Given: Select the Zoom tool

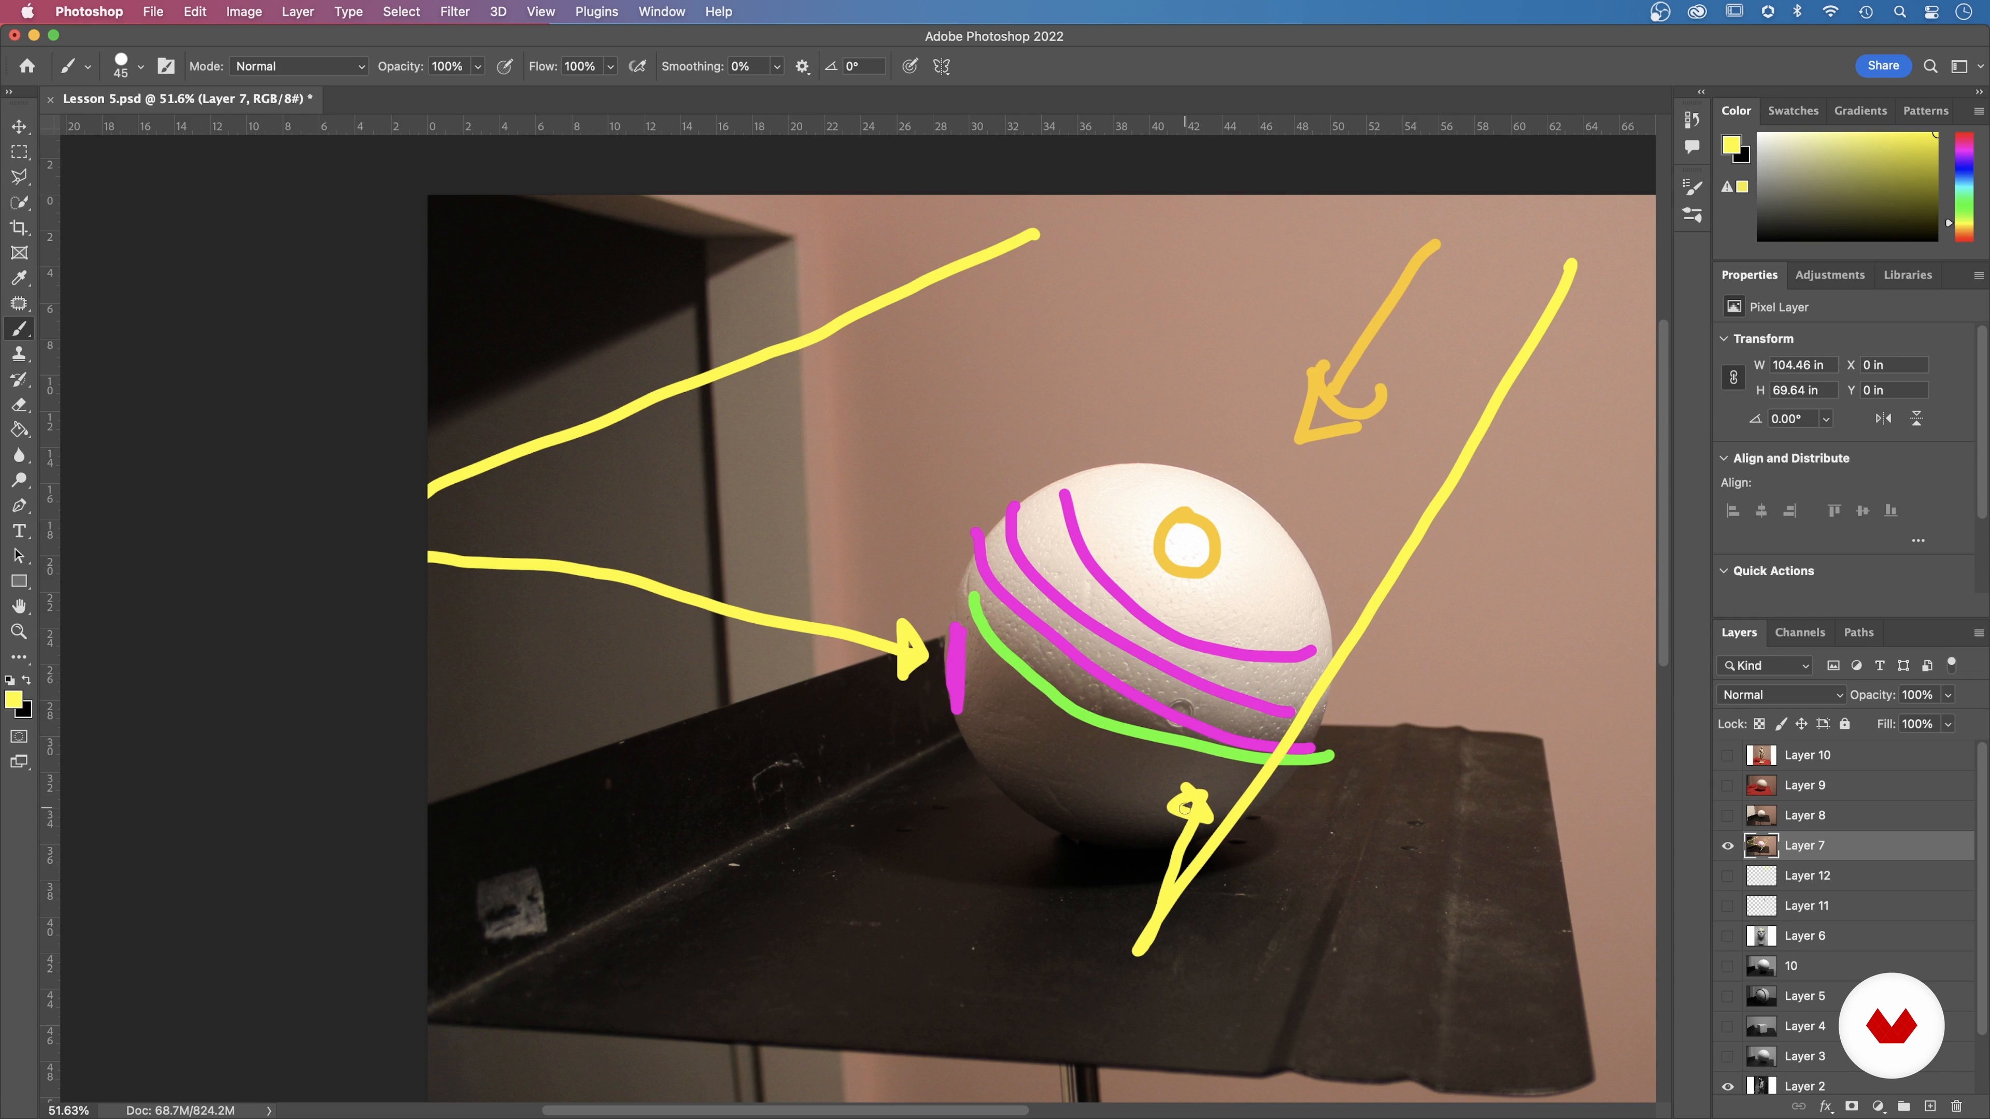Looking at the screenshot, I should coord(19,632).
